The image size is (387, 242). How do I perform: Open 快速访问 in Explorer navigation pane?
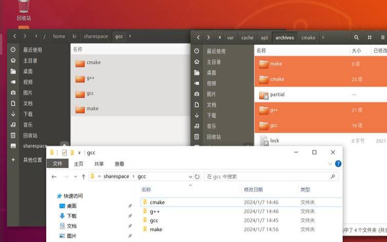[x=73, y=196]
